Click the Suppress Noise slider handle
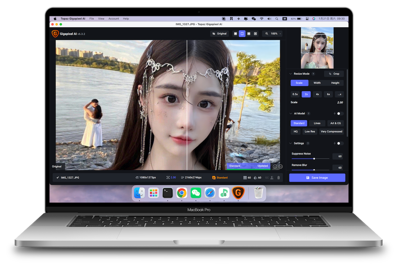This screenshot has width=398, height=266. 314,159
